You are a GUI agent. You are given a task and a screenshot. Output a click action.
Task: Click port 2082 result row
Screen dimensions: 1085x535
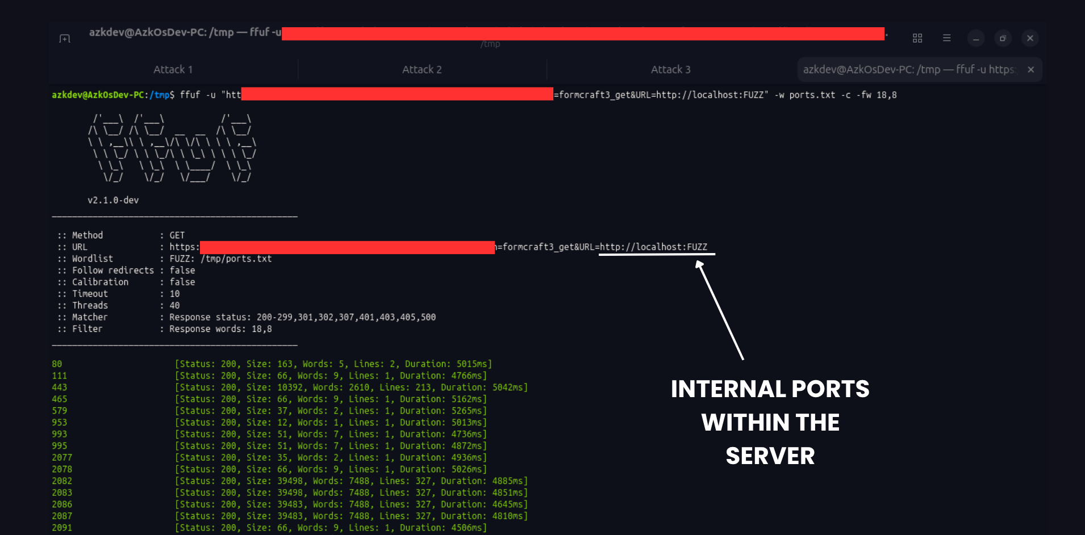click(x=290, y=481)
